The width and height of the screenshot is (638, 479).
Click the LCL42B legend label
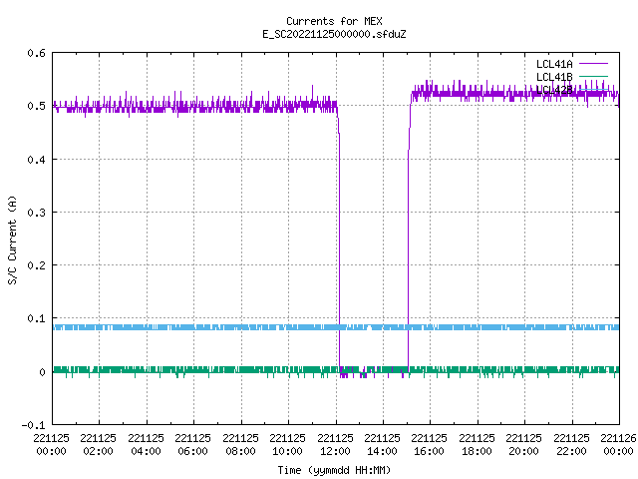tap(554, 90)
